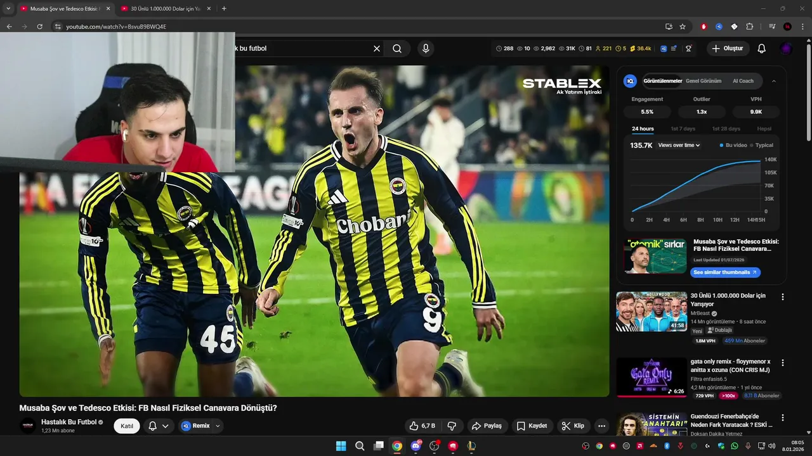Select the 1st 7 days range tab
This screenshot has height=456, width=812.
[683, 129]
